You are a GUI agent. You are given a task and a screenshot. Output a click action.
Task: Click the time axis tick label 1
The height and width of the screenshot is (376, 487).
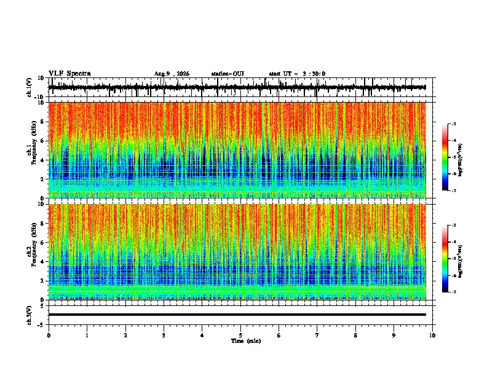coord(87,335)
